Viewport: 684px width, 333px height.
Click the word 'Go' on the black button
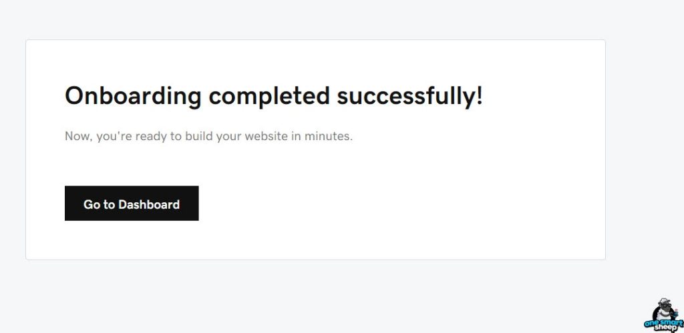click(92, 204)
